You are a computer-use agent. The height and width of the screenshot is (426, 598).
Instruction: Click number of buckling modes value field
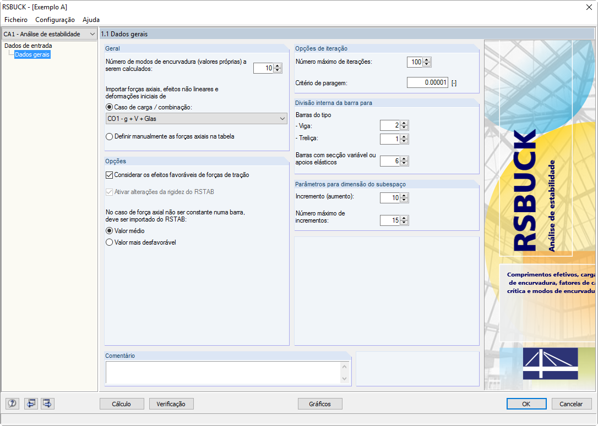coord(264,68)
